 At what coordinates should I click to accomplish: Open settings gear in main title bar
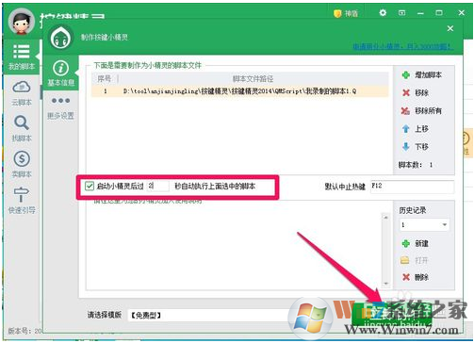coord(383,13)
